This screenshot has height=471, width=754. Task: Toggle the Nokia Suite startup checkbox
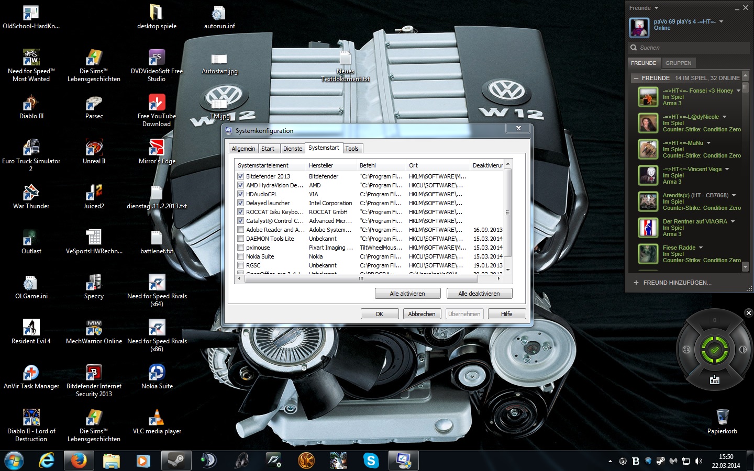click(x=241, y=256)
